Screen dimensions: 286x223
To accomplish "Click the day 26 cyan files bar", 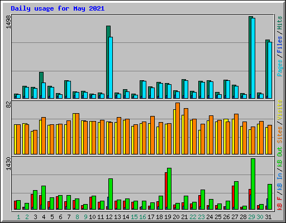I will coord(228,89).
